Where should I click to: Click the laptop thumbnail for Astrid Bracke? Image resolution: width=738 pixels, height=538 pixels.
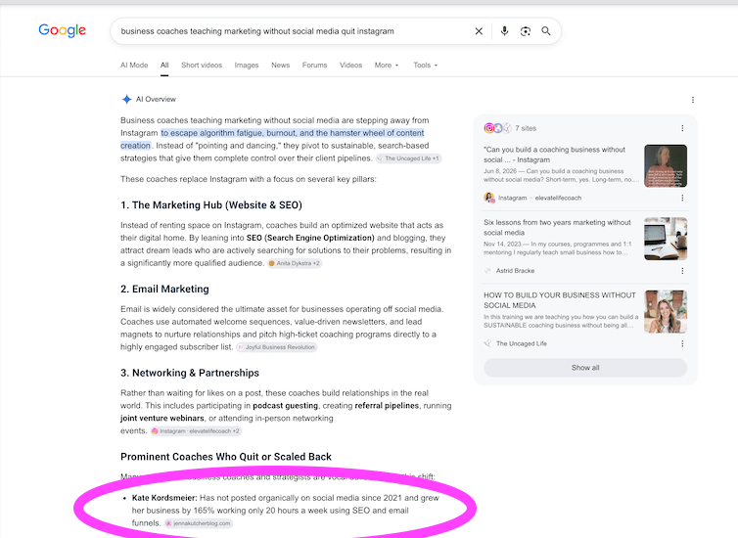[x=665, y=239]
